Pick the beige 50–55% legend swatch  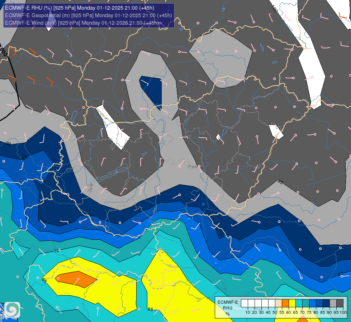(x=279, y=303)
